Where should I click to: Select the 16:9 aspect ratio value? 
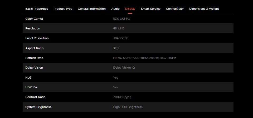tap(116, 48)
